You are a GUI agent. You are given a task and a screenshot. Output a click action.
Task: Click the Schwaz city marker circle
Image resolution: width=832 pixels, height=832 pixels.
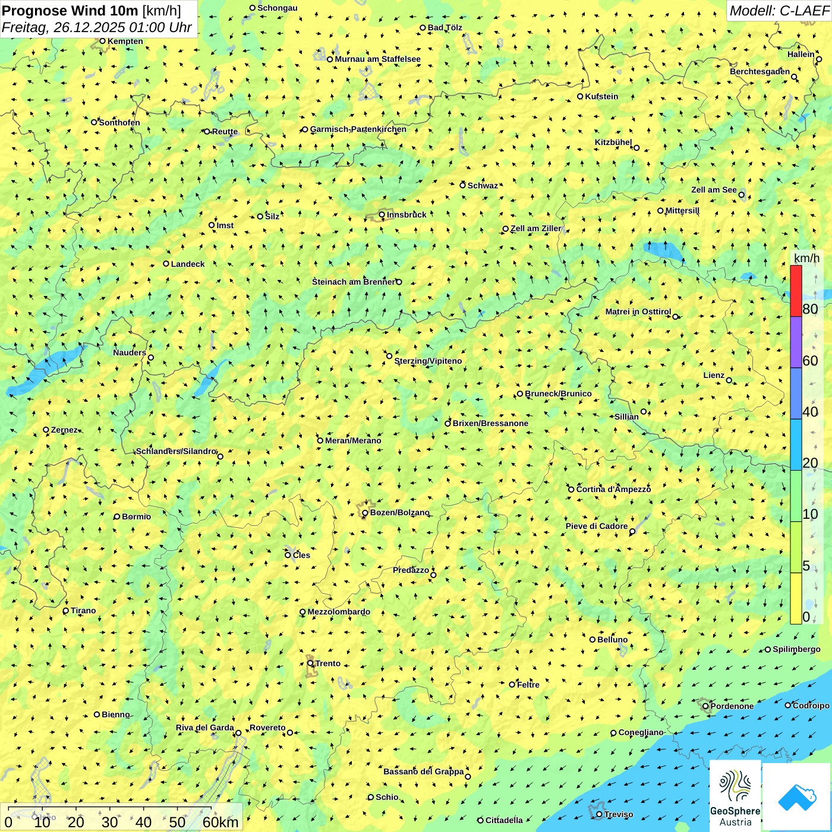[463, 185]
